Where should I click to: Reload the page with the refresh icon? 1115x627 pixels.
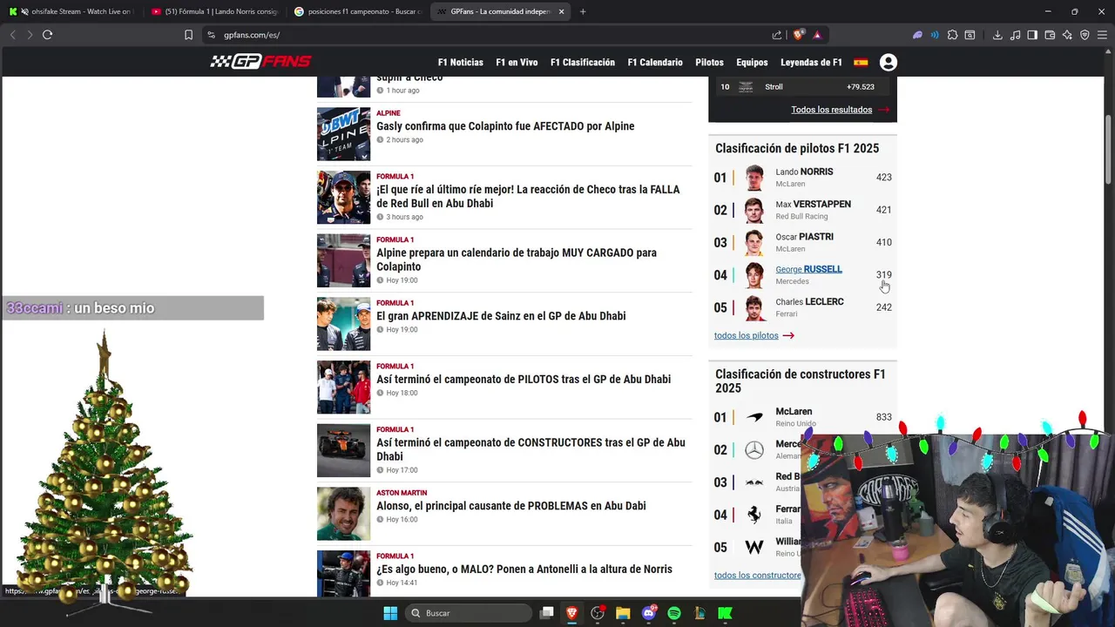click(x=47, y=35)
